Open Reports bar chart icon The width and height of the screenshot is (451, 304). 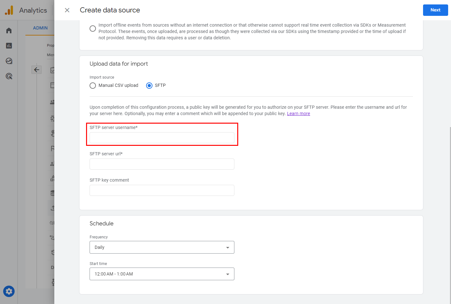(x=9, y=46)
